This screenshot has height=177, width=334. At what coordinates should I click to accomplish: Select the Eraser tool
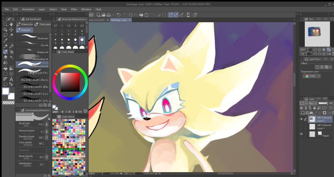coord(5,57)
